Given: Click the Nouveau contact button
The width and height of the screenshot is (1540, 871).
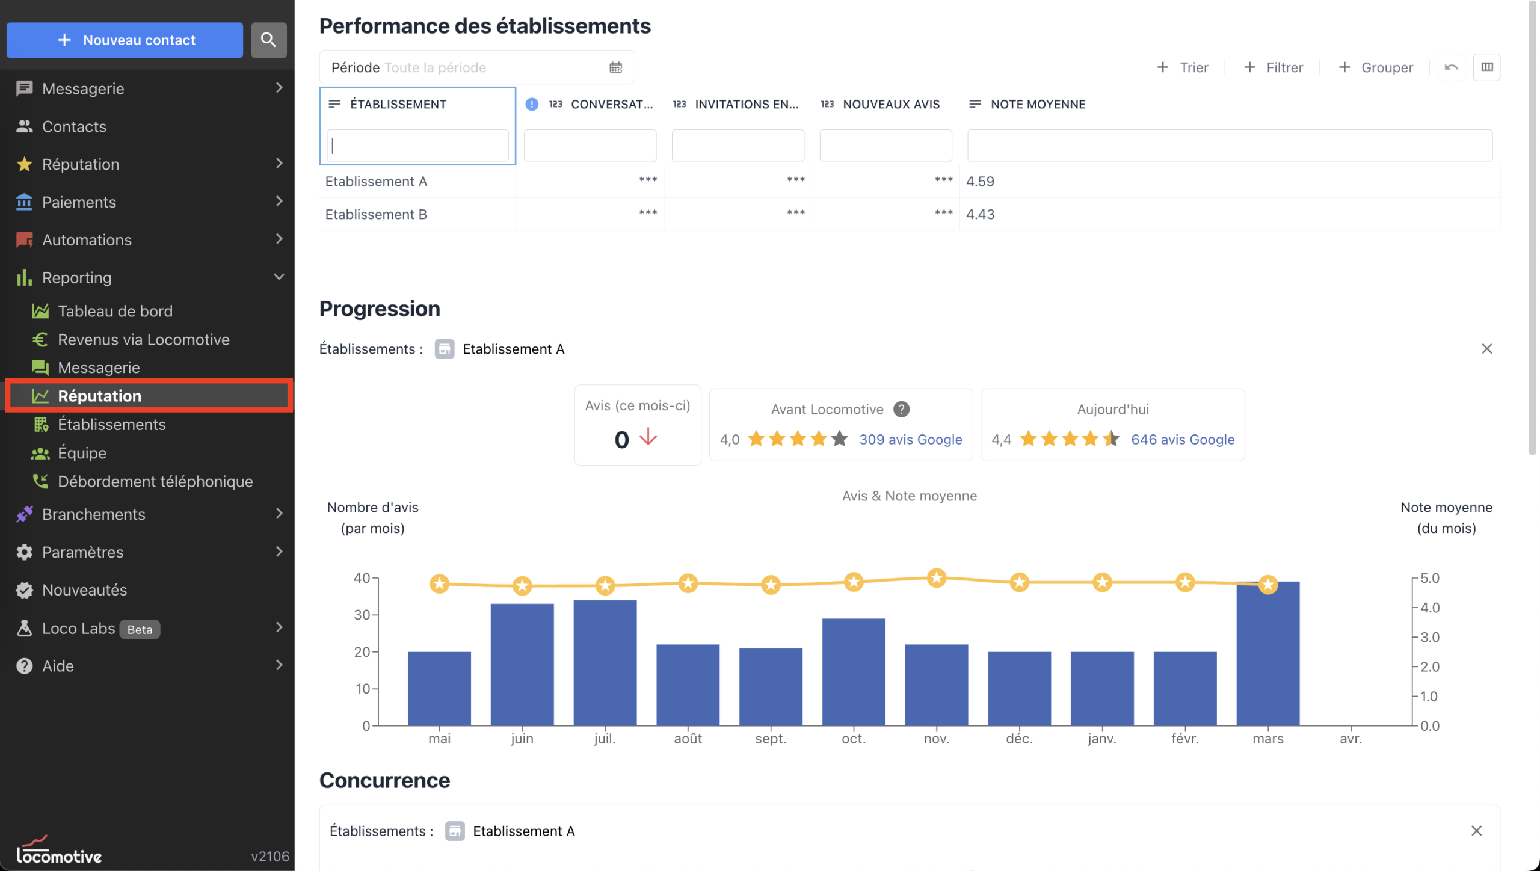Looking at the screenshot, I should click(125, 40).
